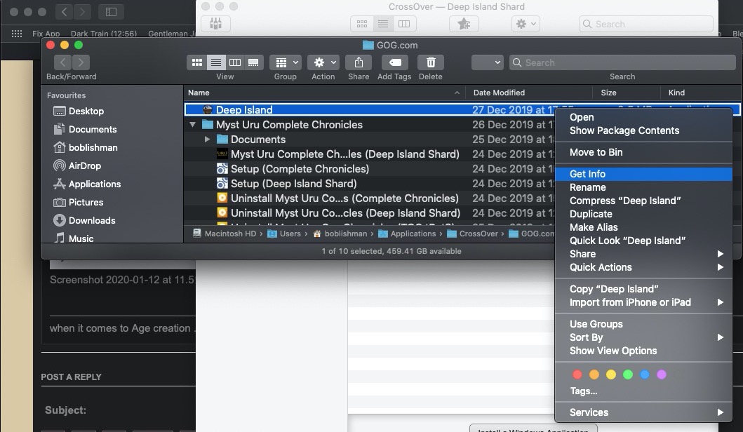Select Uninstall Myst Uru (Complete Chronicles) item
The height and width of the screenshot is (432, 743).
point(345,198)
